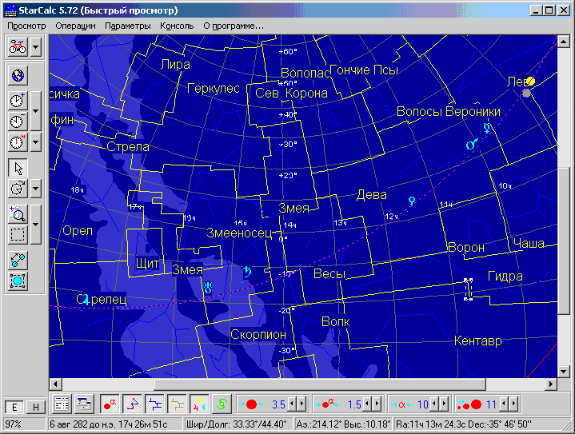This screenshot has height=434, width=575.
Task: Toggle the E coordinate mode button
Action: pos(13,407)
